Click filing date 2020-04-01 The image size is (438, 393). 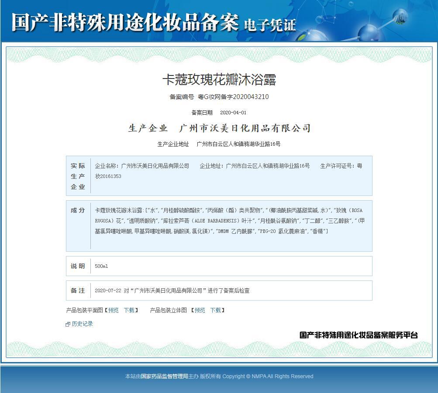233,113
